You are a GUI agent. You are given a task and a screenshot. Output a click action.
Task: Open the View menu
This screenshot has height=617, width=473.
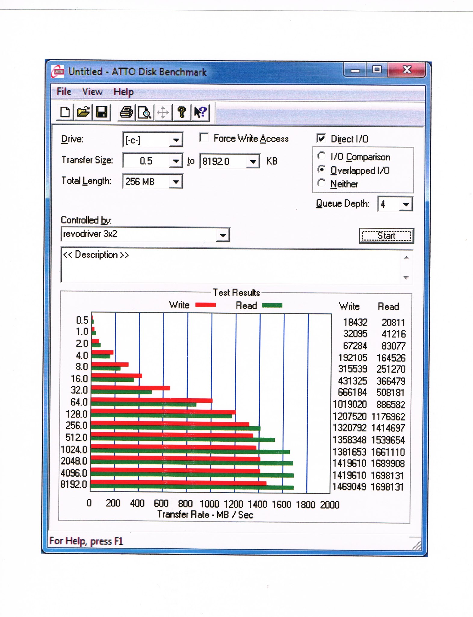pyautogui.click(x=92, y=92)
